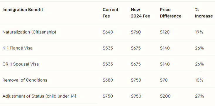Screen dimensions: 215x106
Task: Click the Naturalization (Citizenship) row label
Action: [x=29, y=32]
